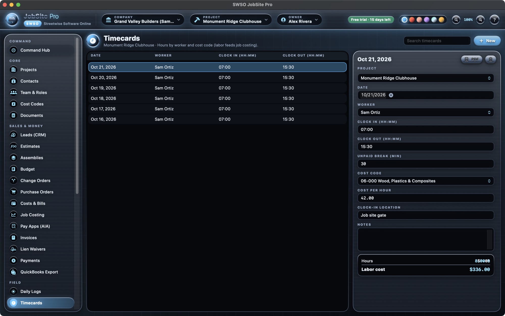
Task: Click the Free trial 15 days left badge
Action: pos(371,20)
